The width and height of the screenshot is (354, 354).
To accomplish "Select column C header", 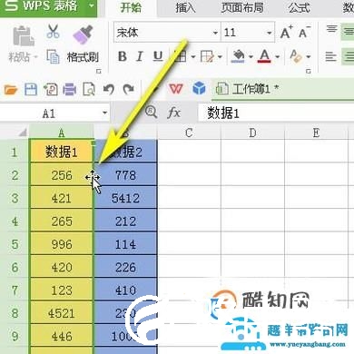I will click(x=189, y=133).
